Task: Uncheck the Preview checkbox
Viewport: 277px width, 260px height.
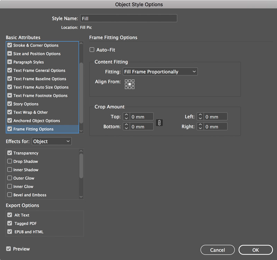Action: (8, 249)
